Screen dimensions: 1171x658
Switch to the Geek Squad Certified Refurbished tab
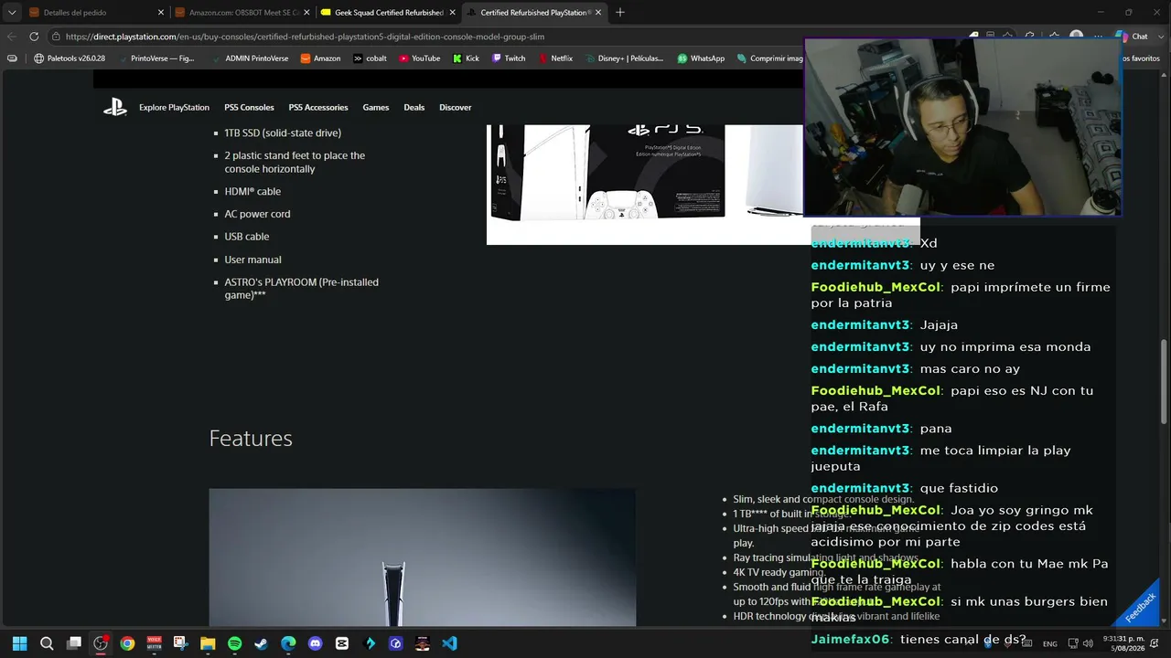[x=388, y=13]
